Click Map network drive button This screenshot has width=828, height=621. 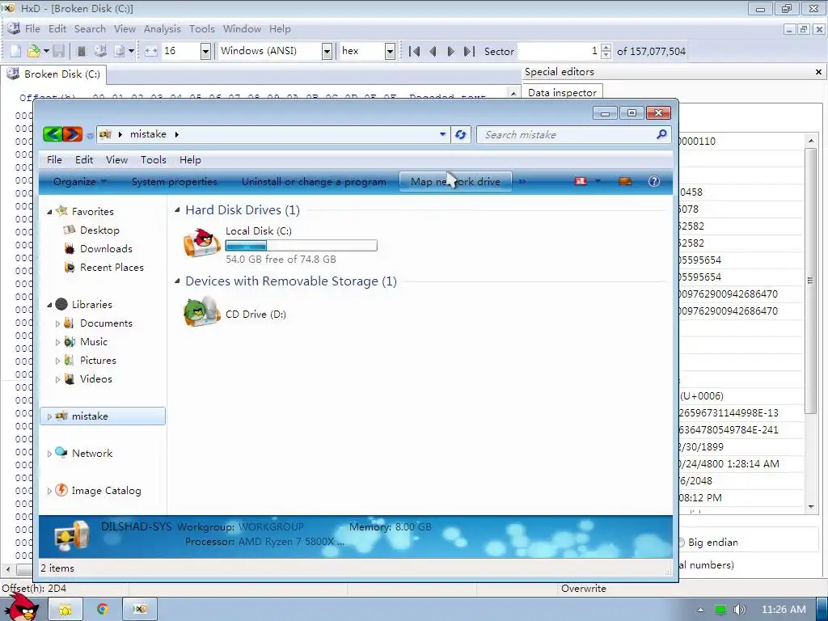click(x=455, y=182)
